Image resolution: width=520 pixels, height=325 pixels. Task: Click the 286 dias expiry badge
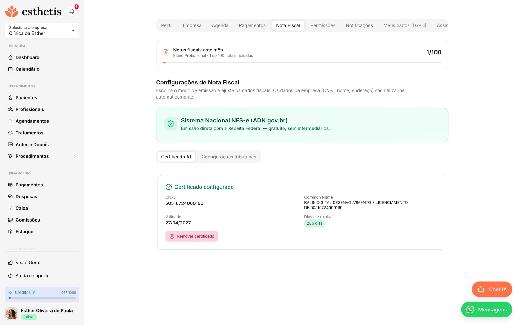pyautogui.click(x=315, y=223)
